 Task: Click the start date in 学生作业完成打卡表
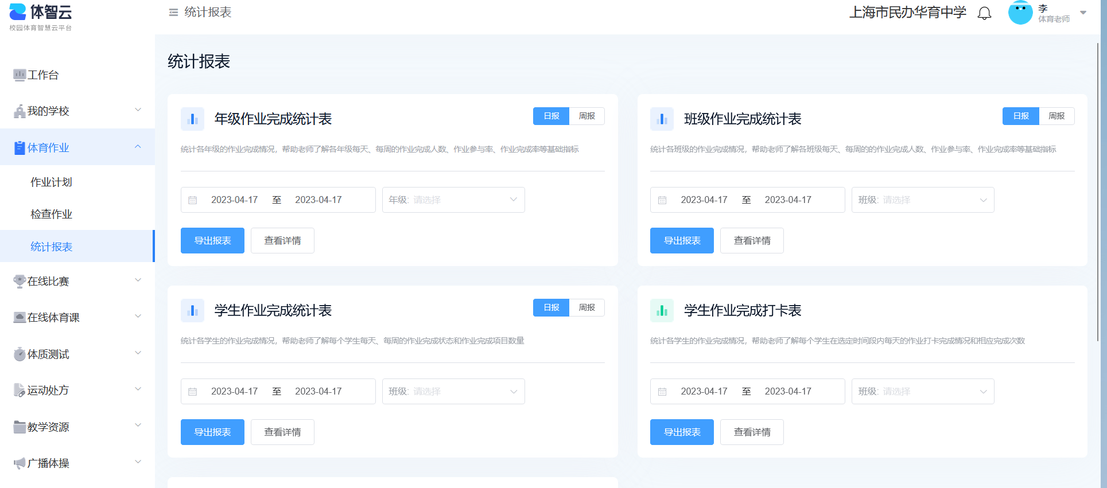[x=704, y=392]
